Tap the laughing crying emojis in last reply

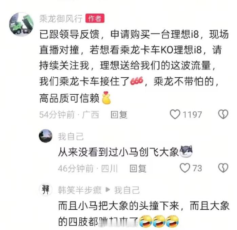click(x=159, y=221)
